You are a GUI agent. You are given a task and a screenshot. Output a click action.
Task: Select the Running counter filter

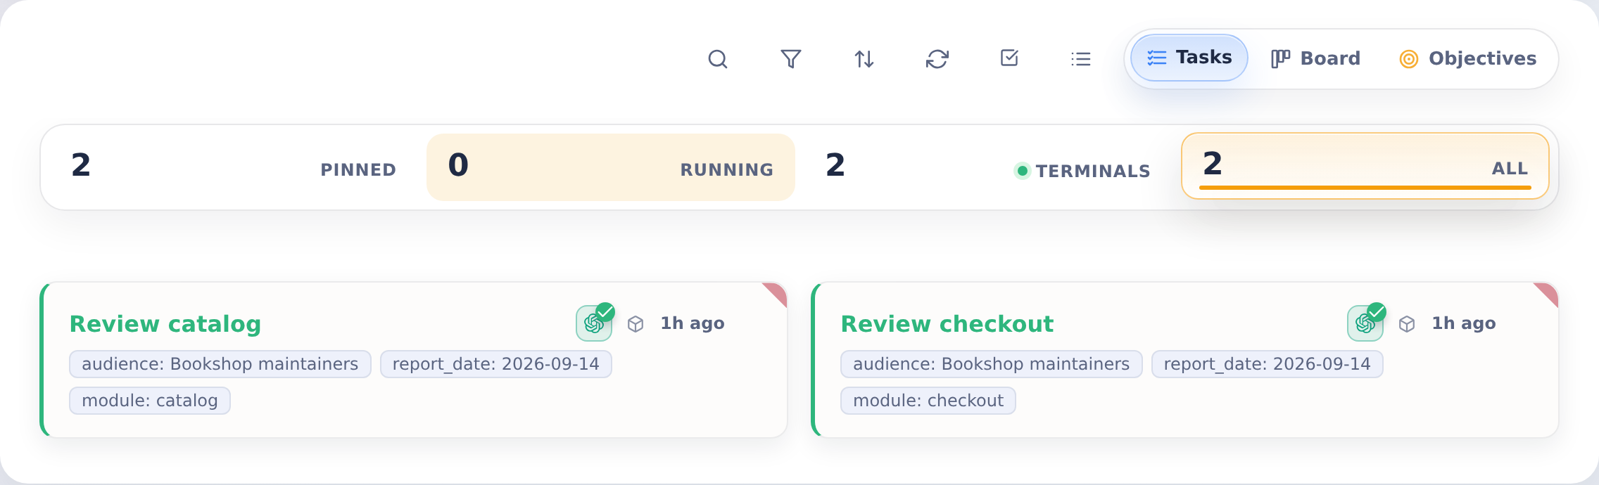pos(611,167)
